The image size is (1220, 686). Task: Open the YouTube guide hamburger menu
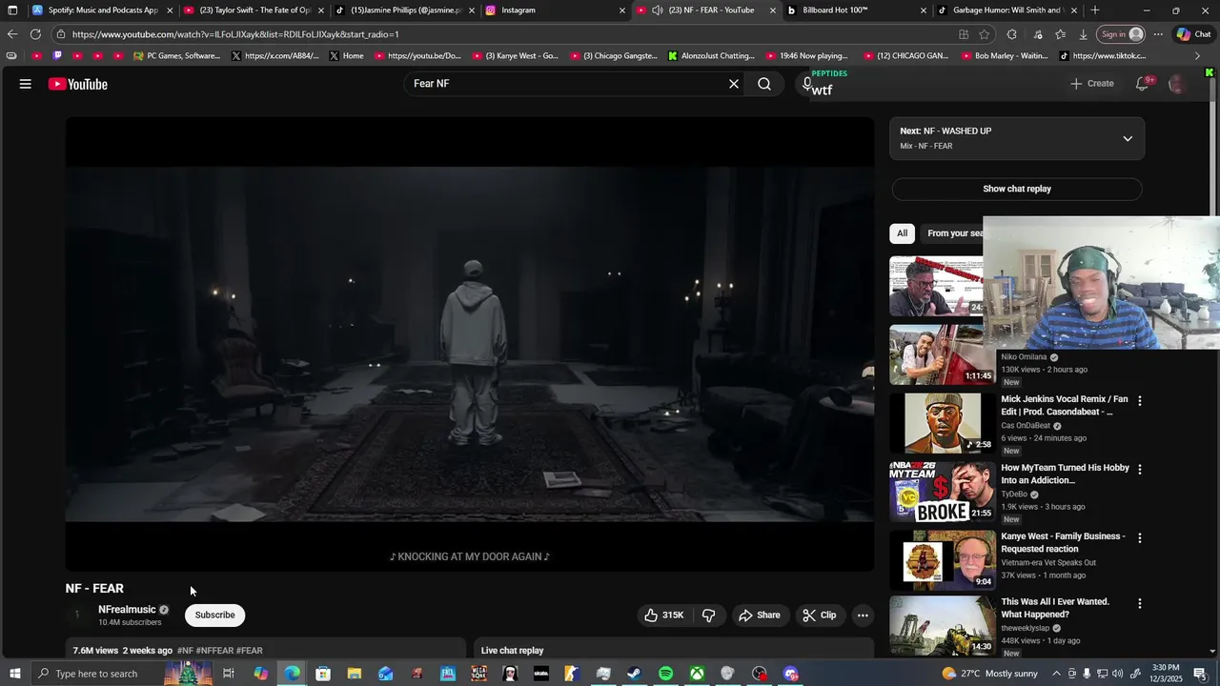(26, 84)
